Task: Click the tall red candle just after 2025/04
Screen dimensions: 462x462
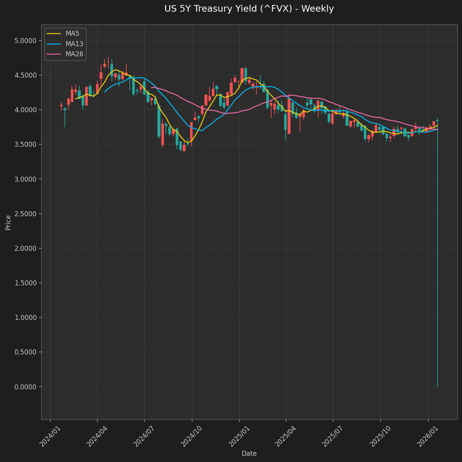Action: tap(289, 116)
